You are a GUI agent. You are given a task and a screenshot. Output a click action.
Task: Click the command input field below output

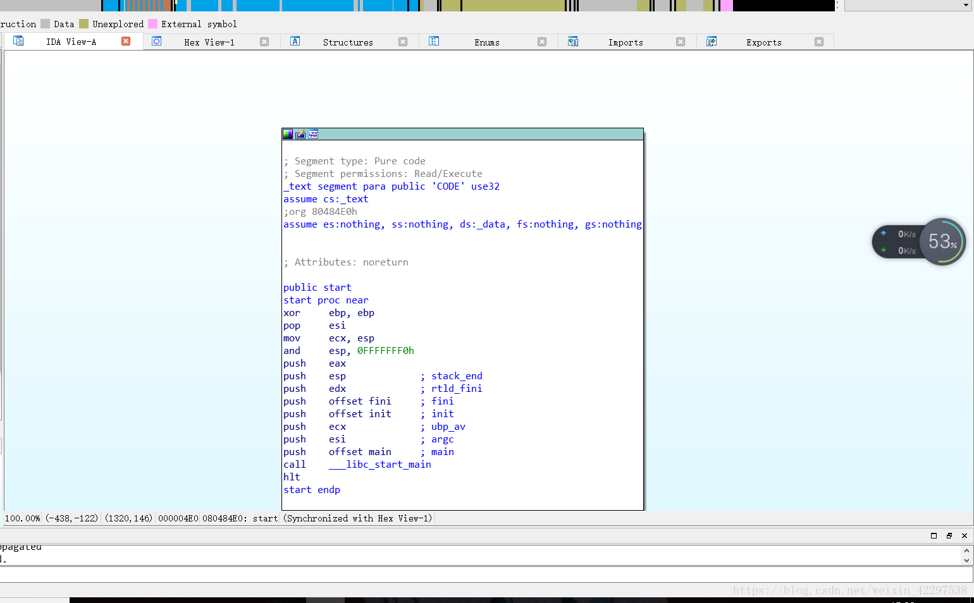coord(486,574)
